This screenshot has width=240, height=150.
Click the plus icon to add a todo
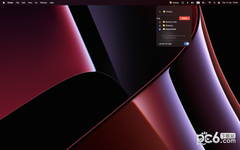click(x=160, y=12)
